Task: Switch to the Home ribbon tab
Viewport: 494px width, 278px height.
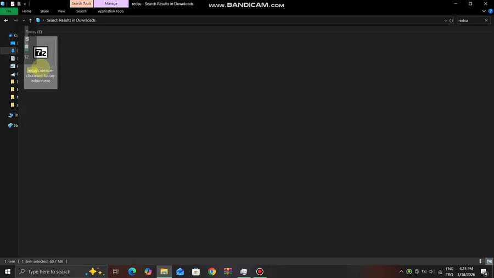Action: coord(27,11)
